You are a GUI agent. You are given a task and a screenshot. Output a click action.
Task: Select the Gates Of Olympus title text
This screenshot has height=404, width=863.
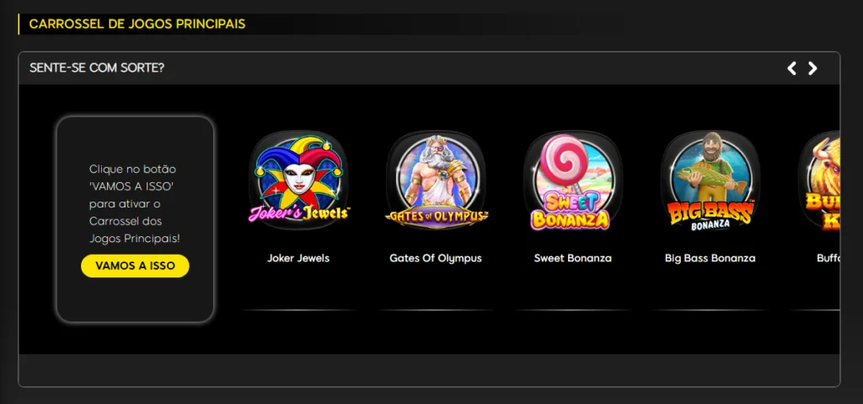(436, 258)
